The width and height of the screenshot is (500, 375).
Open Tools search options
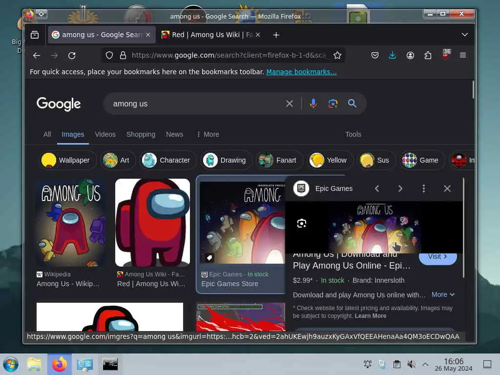(354, 134)
